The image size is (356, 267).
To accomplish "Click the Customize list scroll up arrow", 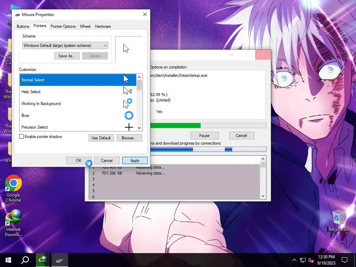I will pyautogui.click(x=139, y=77).
